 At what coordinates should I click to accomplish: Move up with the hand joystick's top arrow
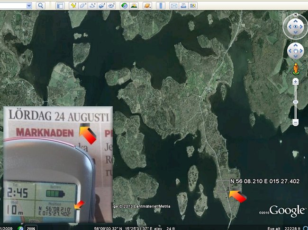coord(295,45)
